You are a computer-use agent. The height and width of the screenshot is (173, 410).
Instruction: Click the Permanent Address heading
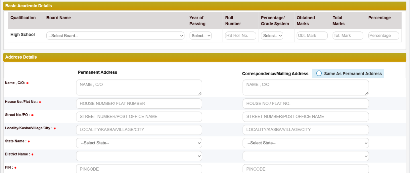(98, 72)
